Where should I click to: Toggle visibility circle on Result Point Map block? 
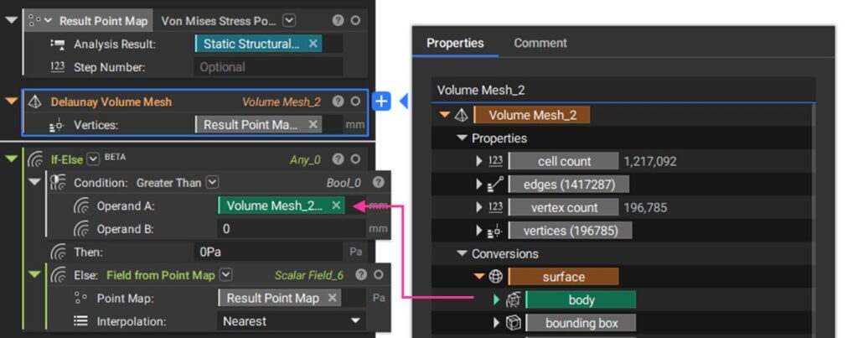click(x=355, y=21)
